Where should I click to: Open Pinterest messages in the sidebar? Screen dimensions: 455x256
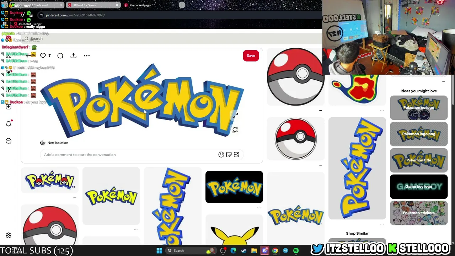[9, 141]
